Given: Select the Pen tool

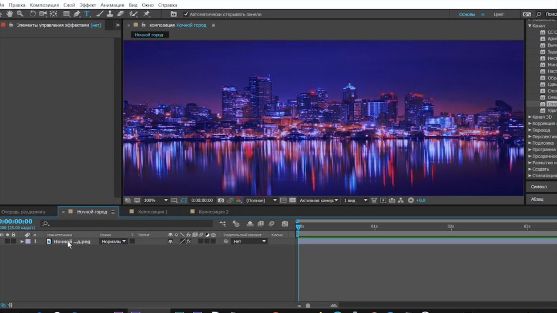Looking at the screenshot, I should tap(77, 14).
